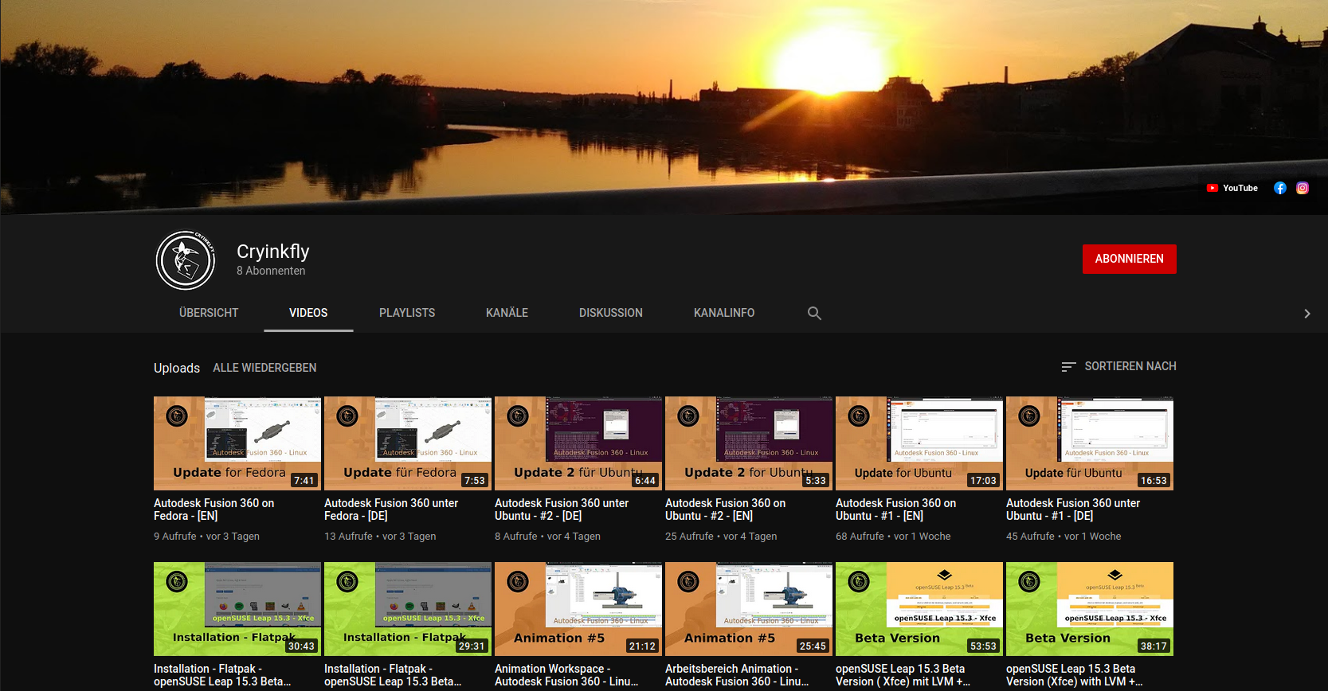This screenshot has width=1328, height=691.
Task: Open title 'Autodesk Fusion 360 on Fedora - [EN]'
Action: pyautogui.click(x=213, y=509)
